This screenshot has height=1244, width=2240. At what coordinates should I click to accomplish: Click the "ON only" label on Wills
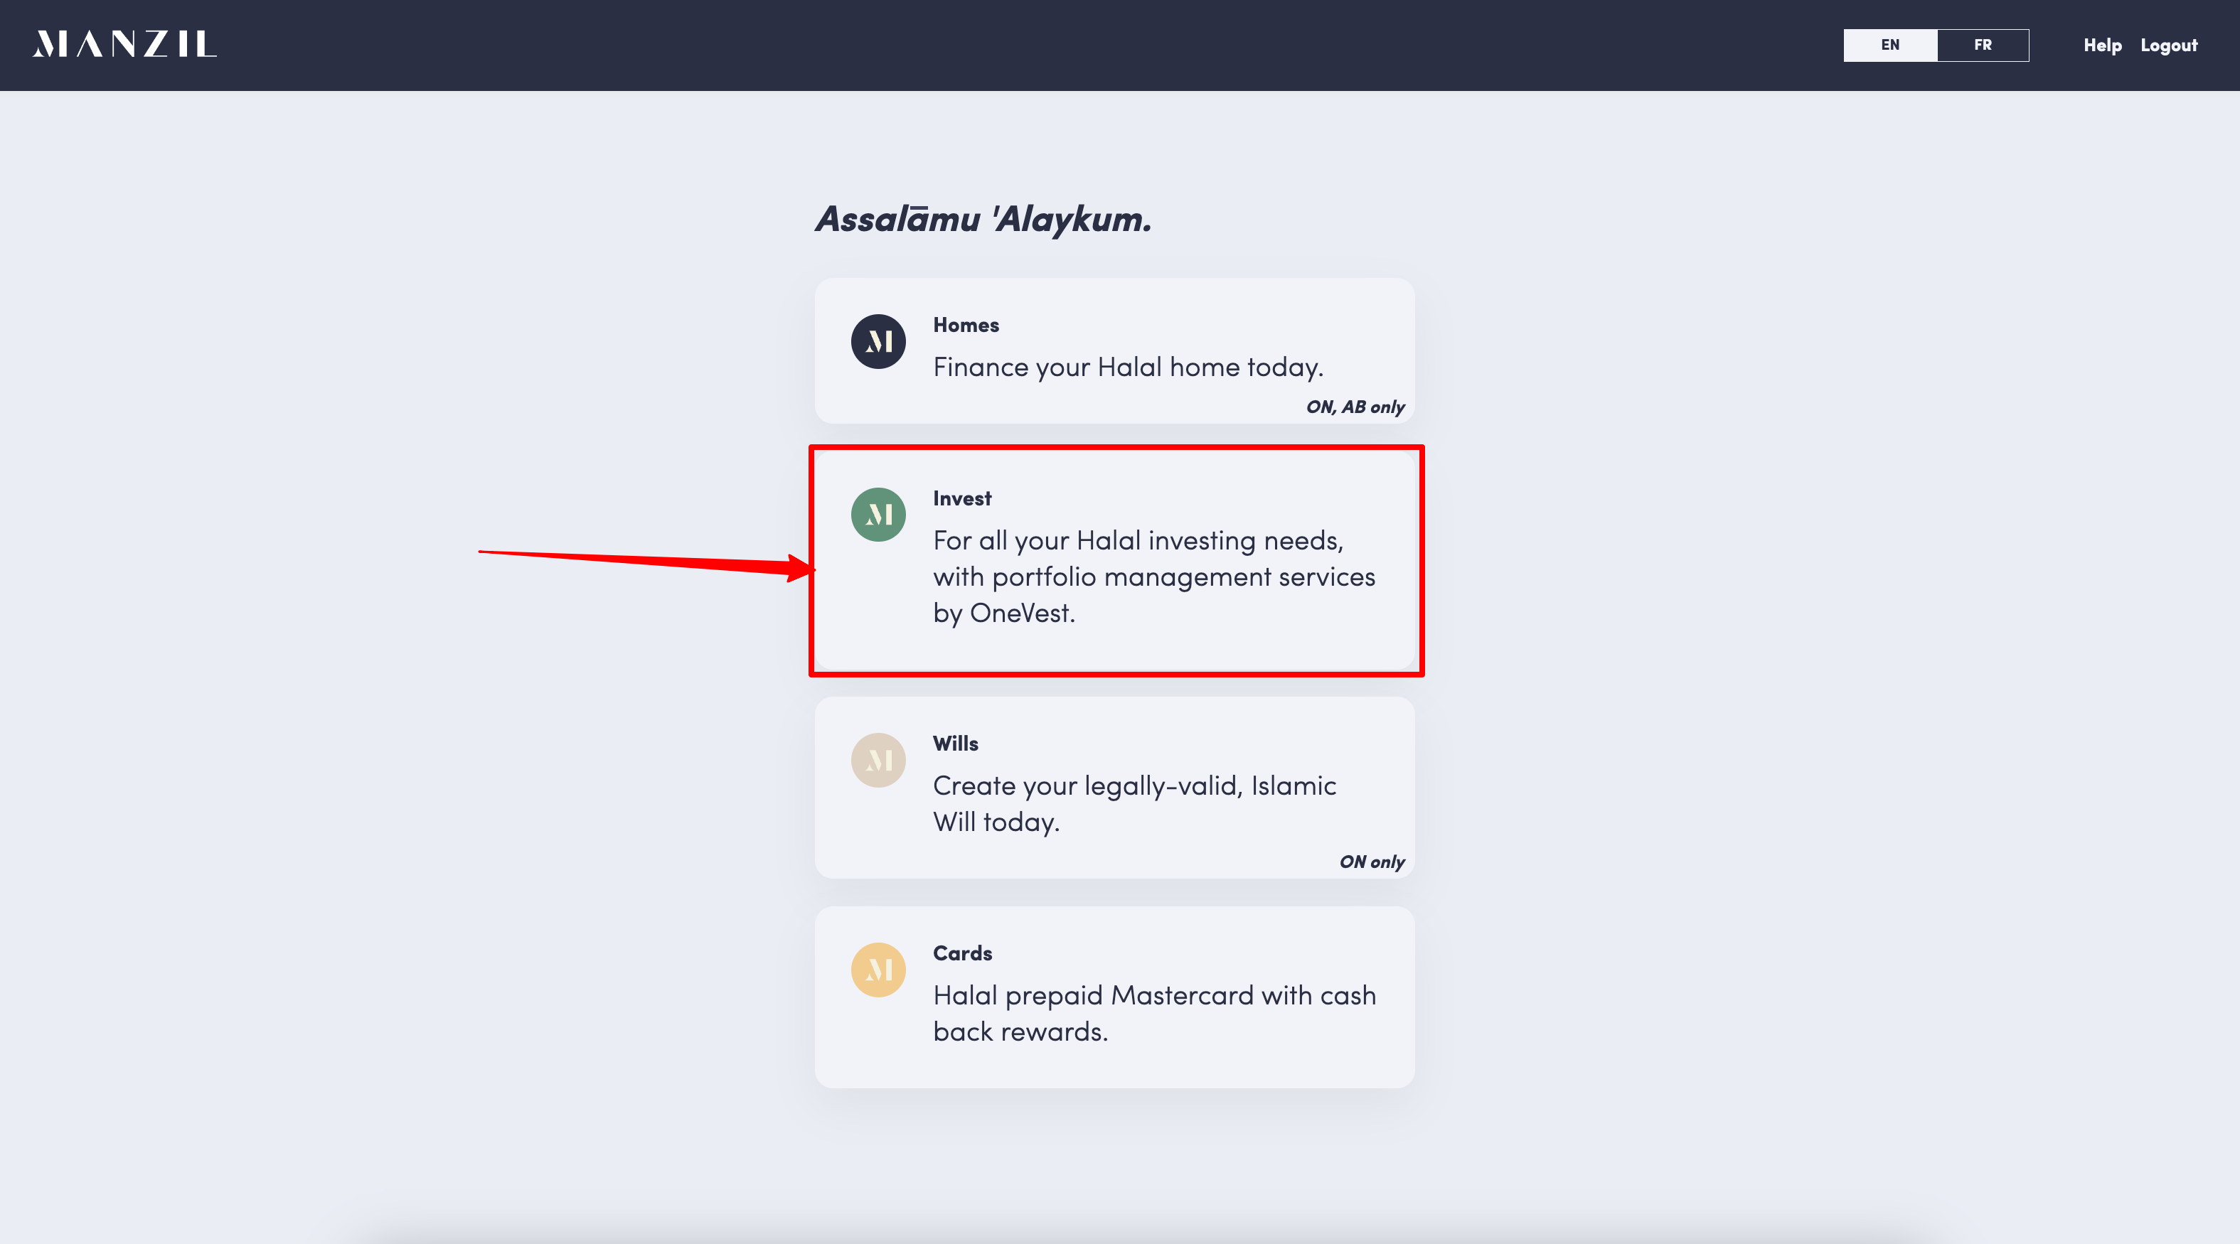point(1371,862)
